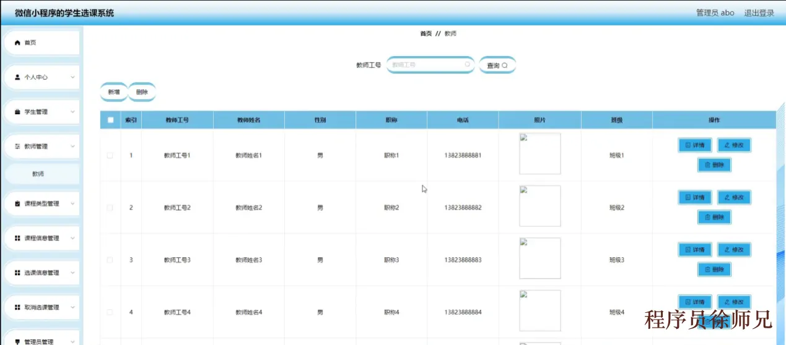Click the person icon beside 个人中心
The width and height of the screenshot is (786, 345).
(17, 77)
